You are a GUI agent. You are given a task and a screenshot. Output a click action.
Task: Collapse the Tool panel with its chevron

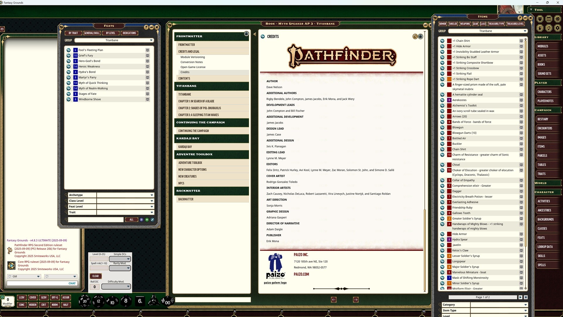coord(531,10)
